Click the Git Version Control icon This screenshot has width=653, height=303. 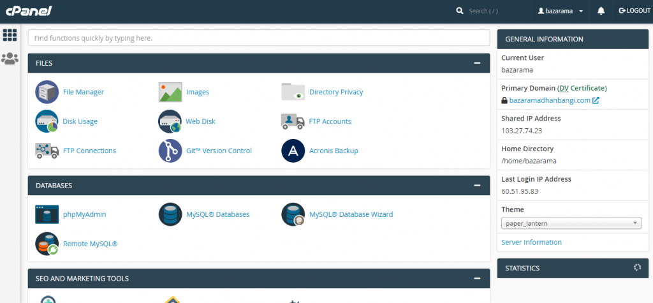tap(170, 151)
